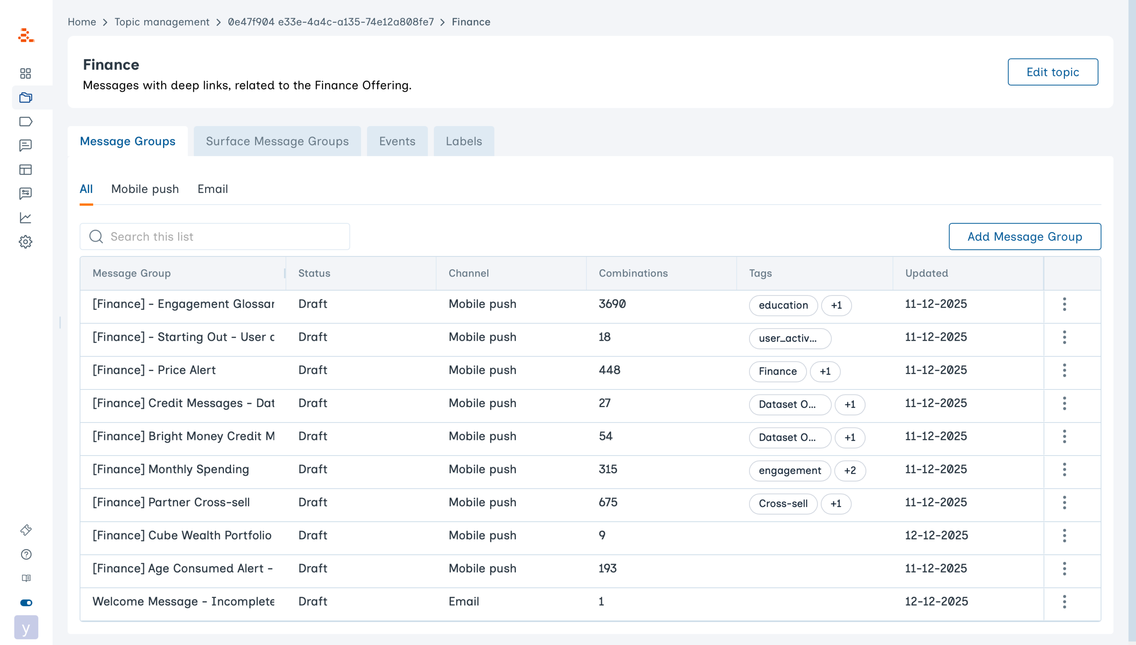1136x645 pixels.
Task: Click the label tag icon in sidebar
Action: tap(26, 121)
